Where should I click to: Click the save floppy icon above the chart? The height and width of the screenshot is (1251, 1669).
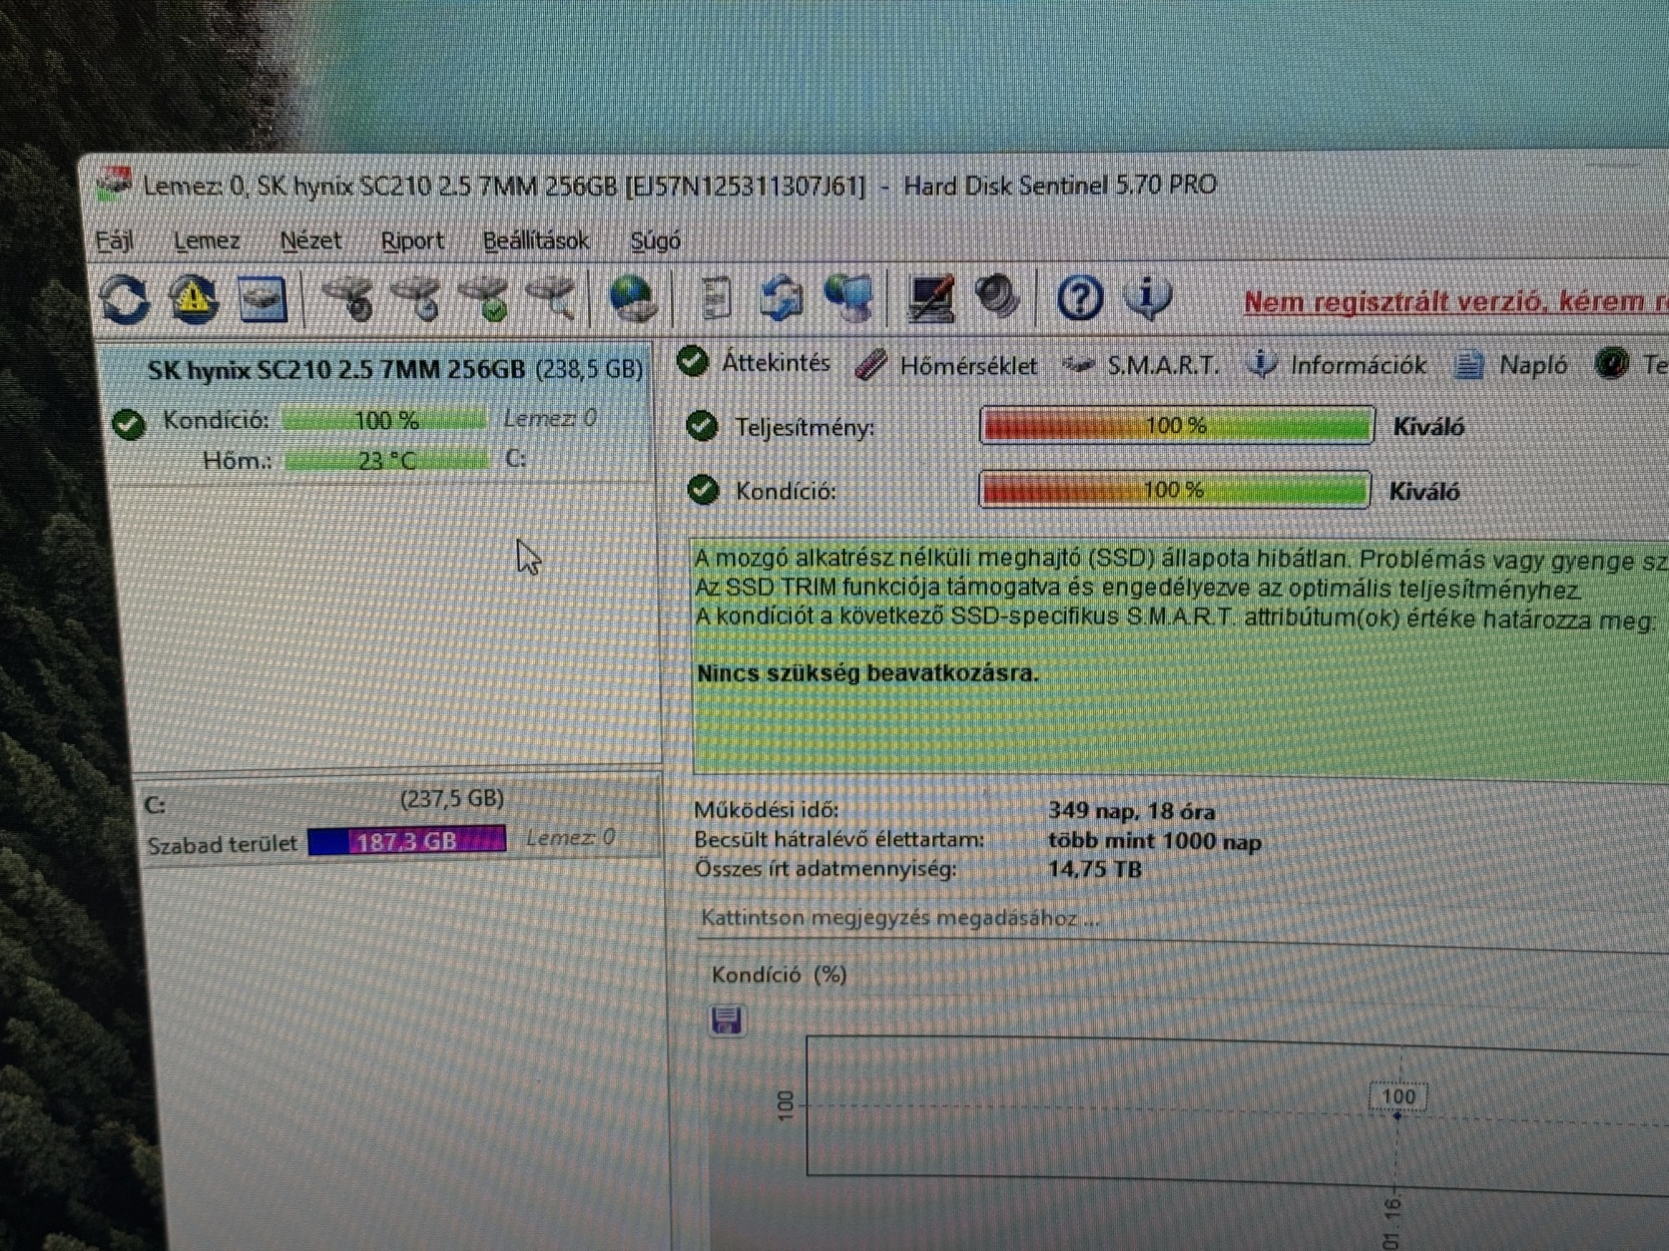[727, 1020]
